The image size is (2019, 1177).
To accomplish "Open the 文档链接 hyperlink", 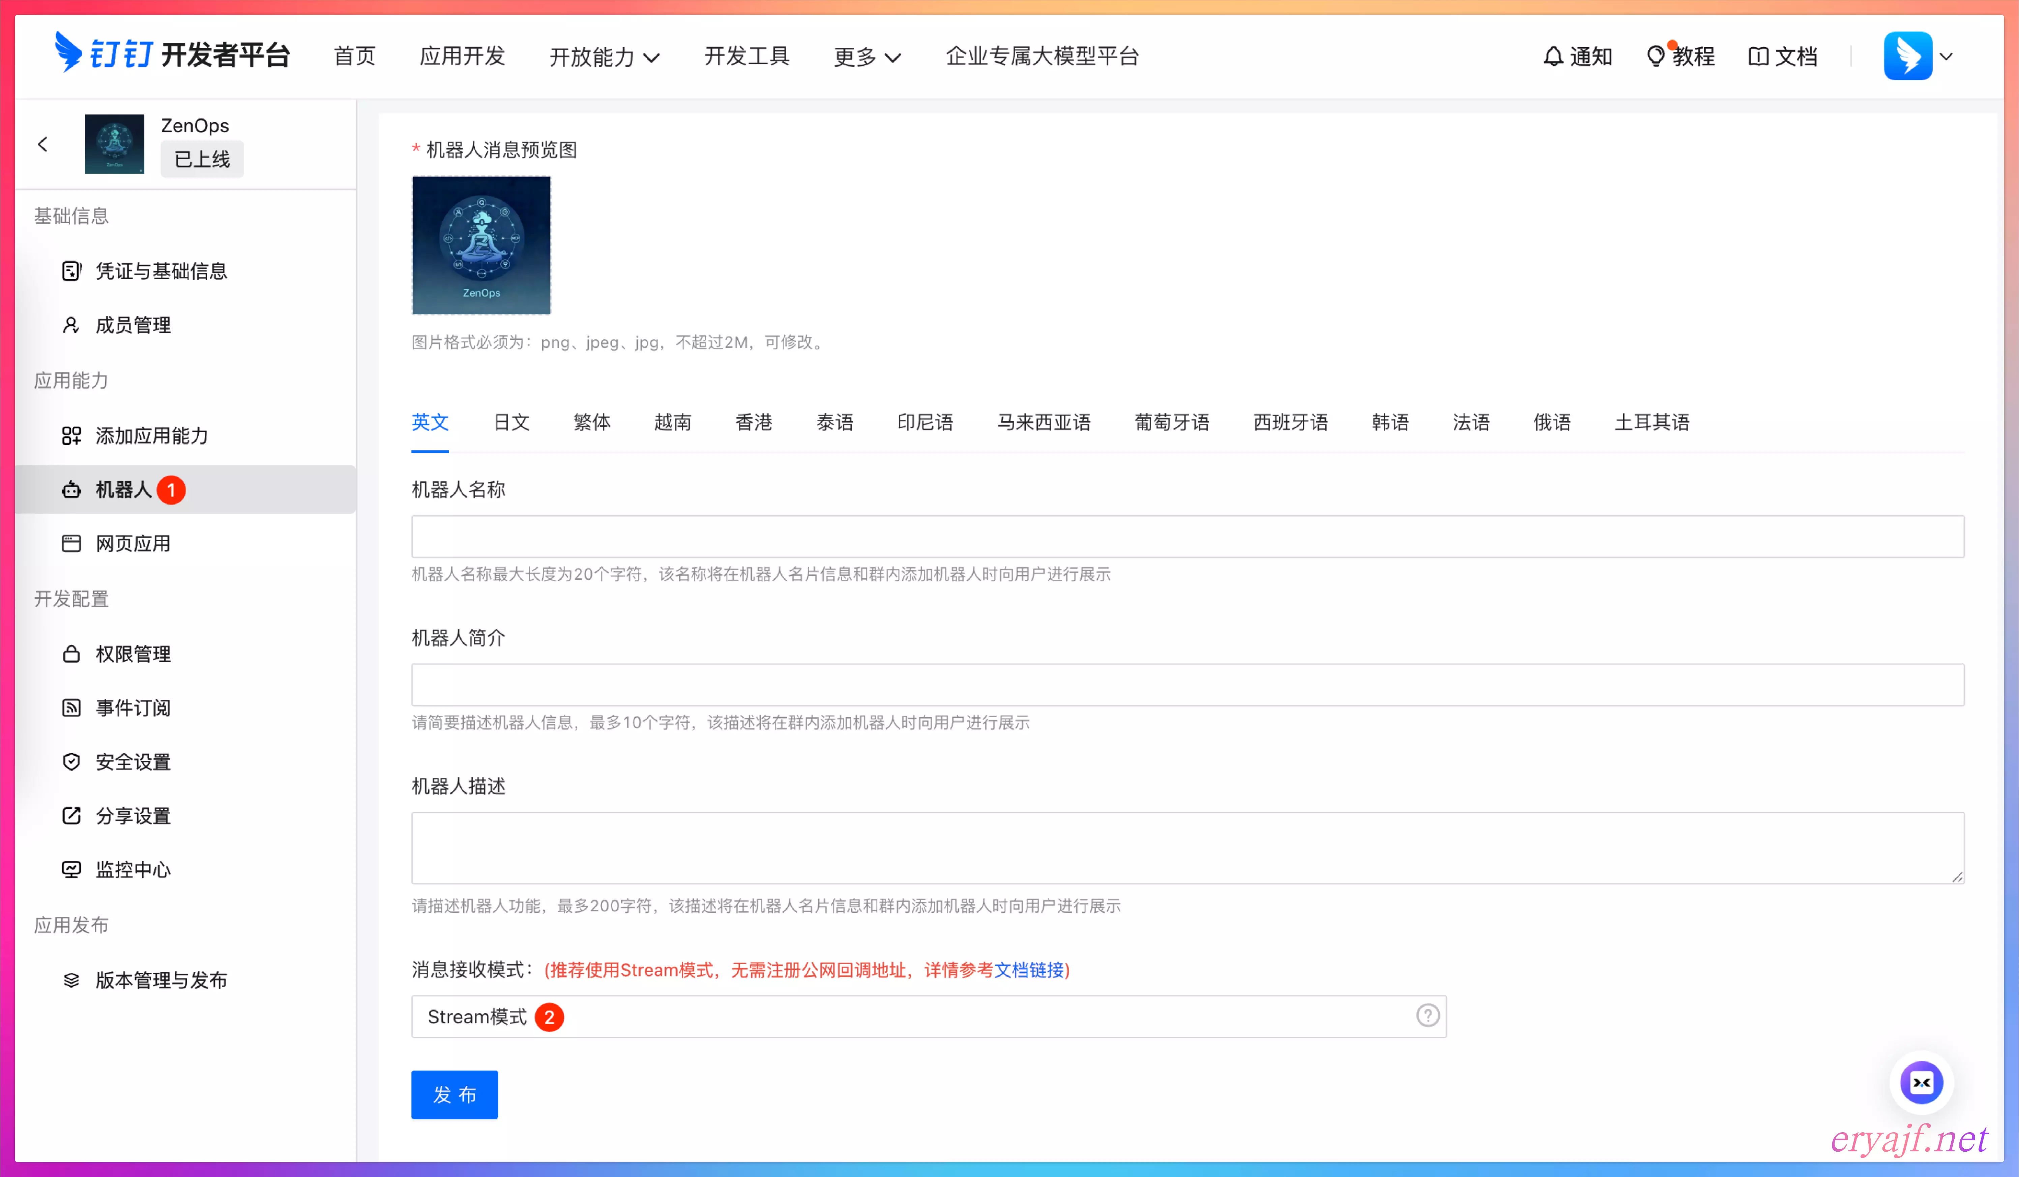I will pyautogui.click(x=1029, y=970).
